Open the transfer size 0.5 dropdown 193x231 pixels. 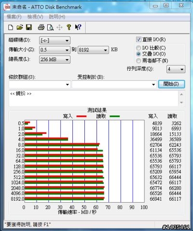pos(55,50)
